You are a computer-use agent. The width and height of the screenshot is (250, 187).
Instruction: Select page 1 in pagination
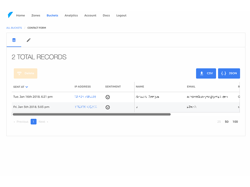tap(33, 122)
